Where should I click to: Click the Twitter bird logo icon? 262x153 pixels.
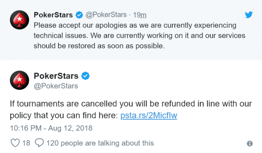coord(249,15)
